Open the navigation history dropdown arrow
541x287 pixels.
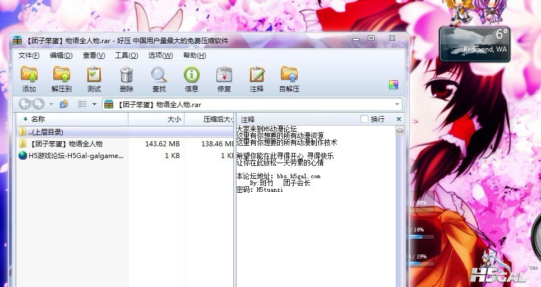point(51,104)
